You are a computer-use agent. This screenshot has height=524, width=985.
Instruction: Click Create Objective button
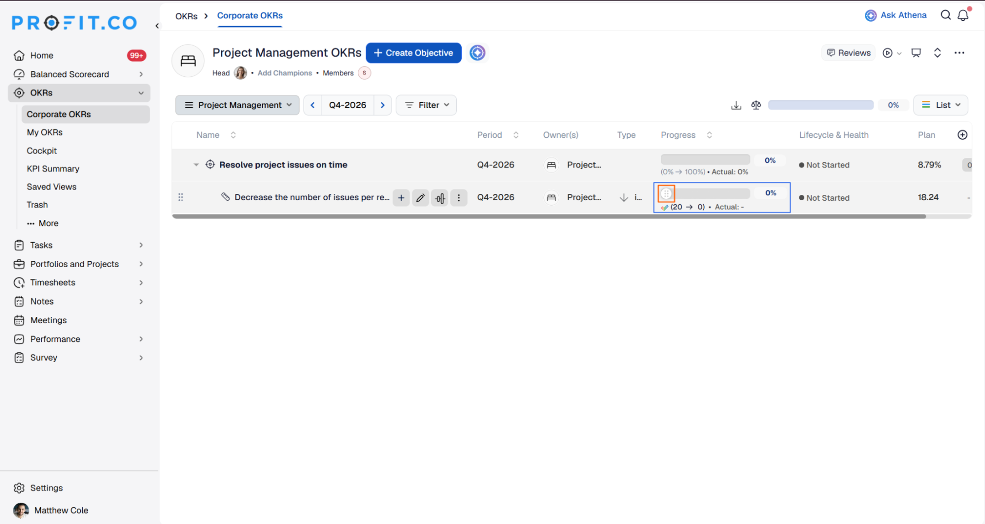pos(413,53)
